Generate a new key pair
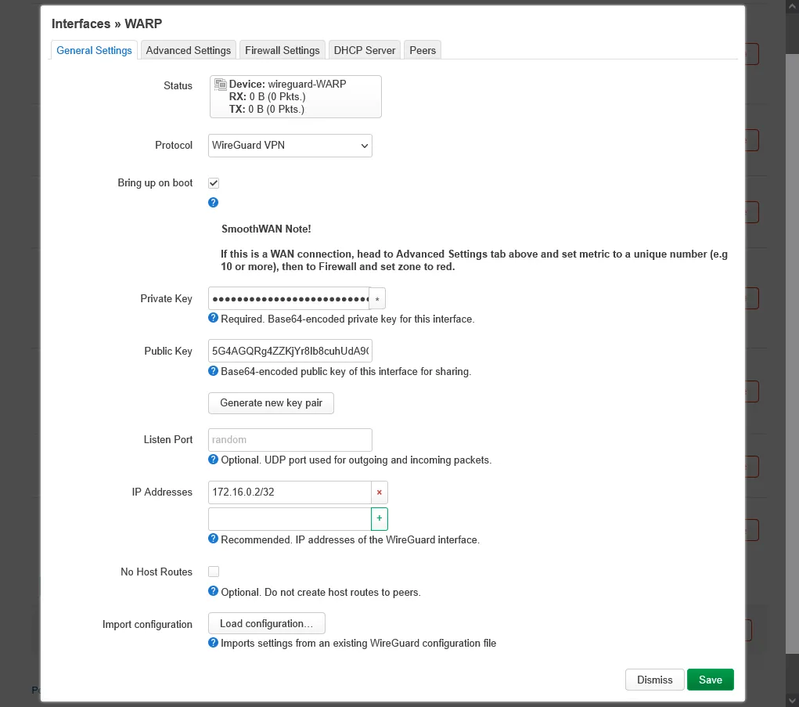 271,402
